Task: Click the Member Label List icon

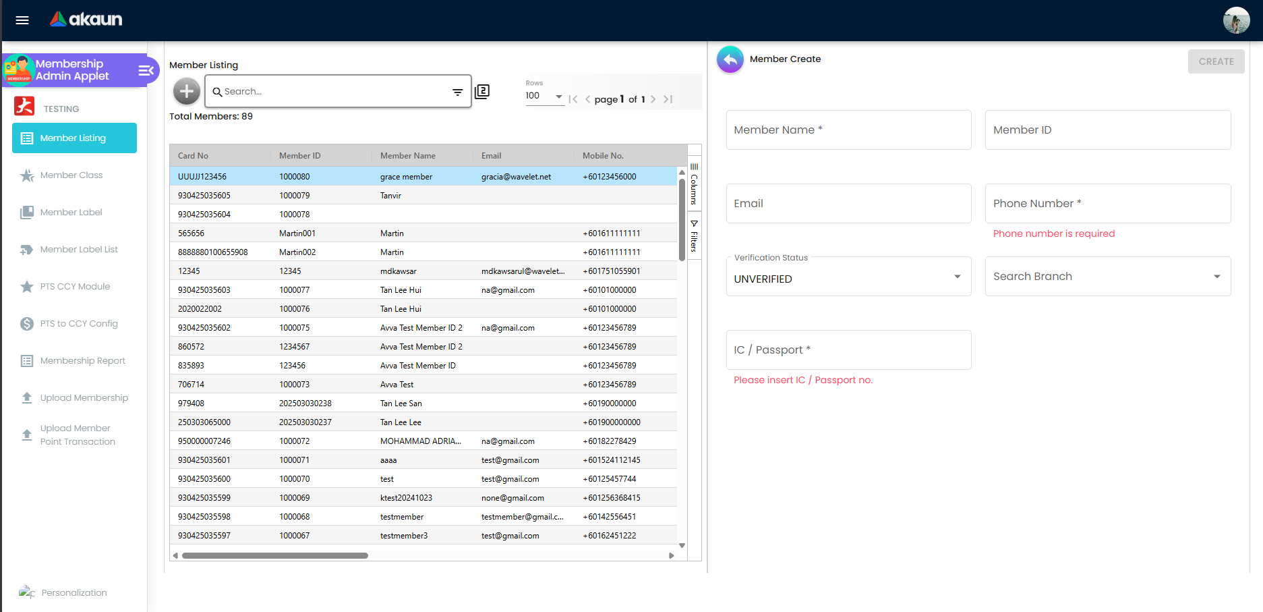Action: point(27,250)
